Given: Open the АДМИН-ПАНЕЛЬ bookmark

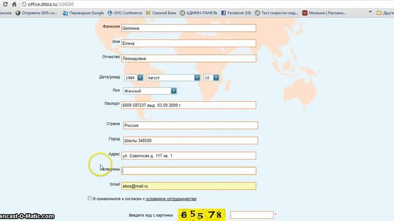Looking at the screenshot, I should pos(198,13).
